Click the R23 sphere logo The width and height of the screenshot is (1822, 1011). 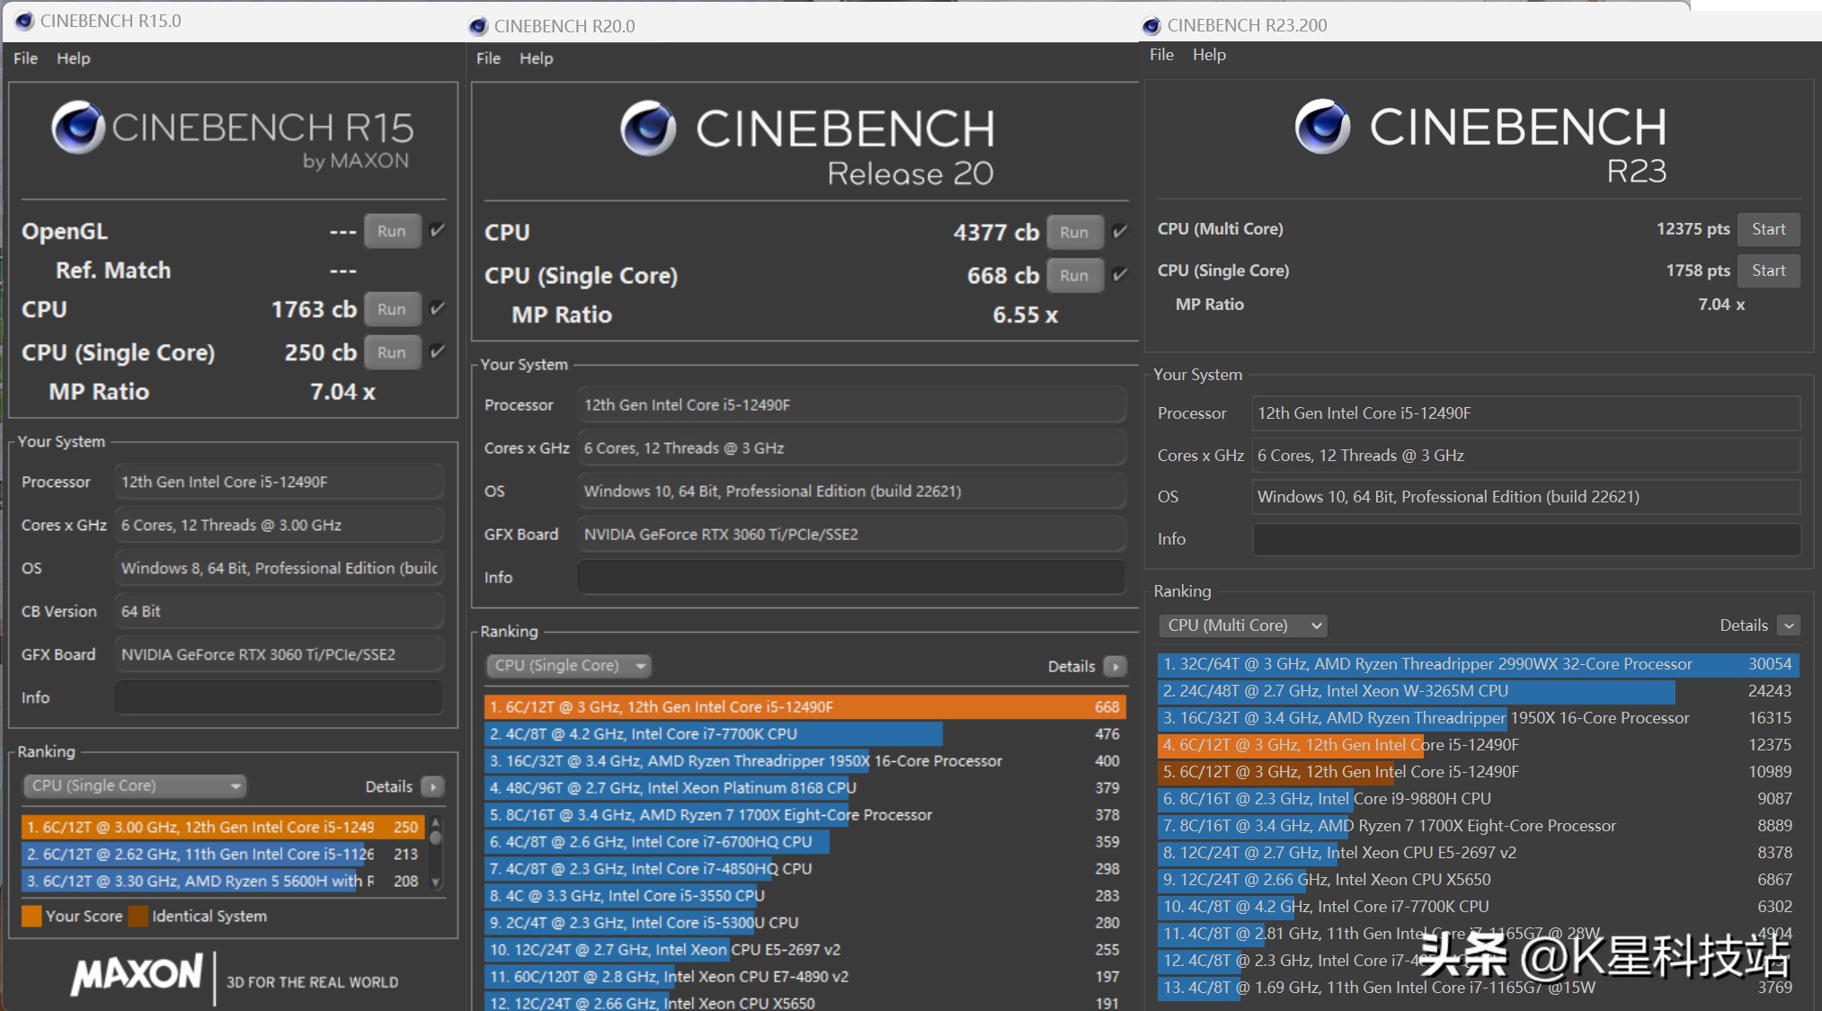tap(1322, 127)
